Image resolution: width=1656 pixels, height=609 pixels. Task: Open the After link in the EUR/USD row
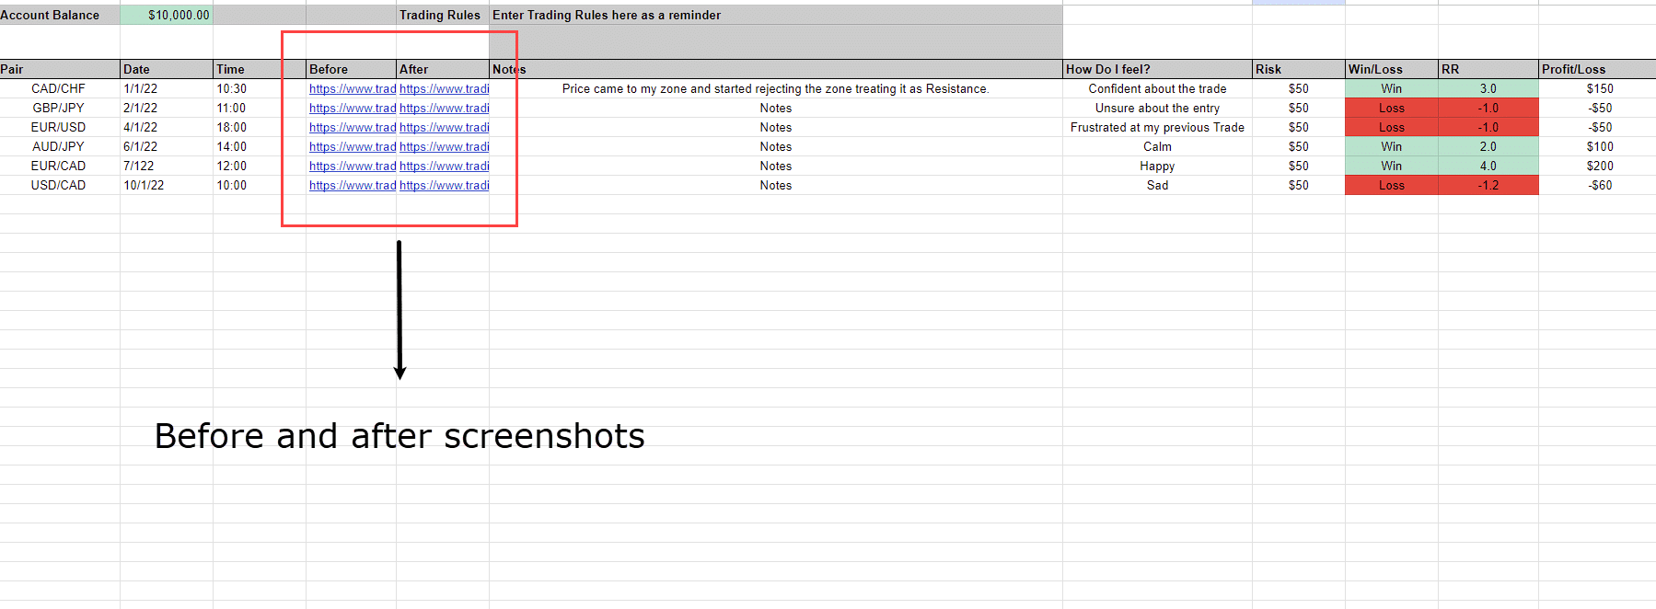pyautogui.click(x=445, y=128)
